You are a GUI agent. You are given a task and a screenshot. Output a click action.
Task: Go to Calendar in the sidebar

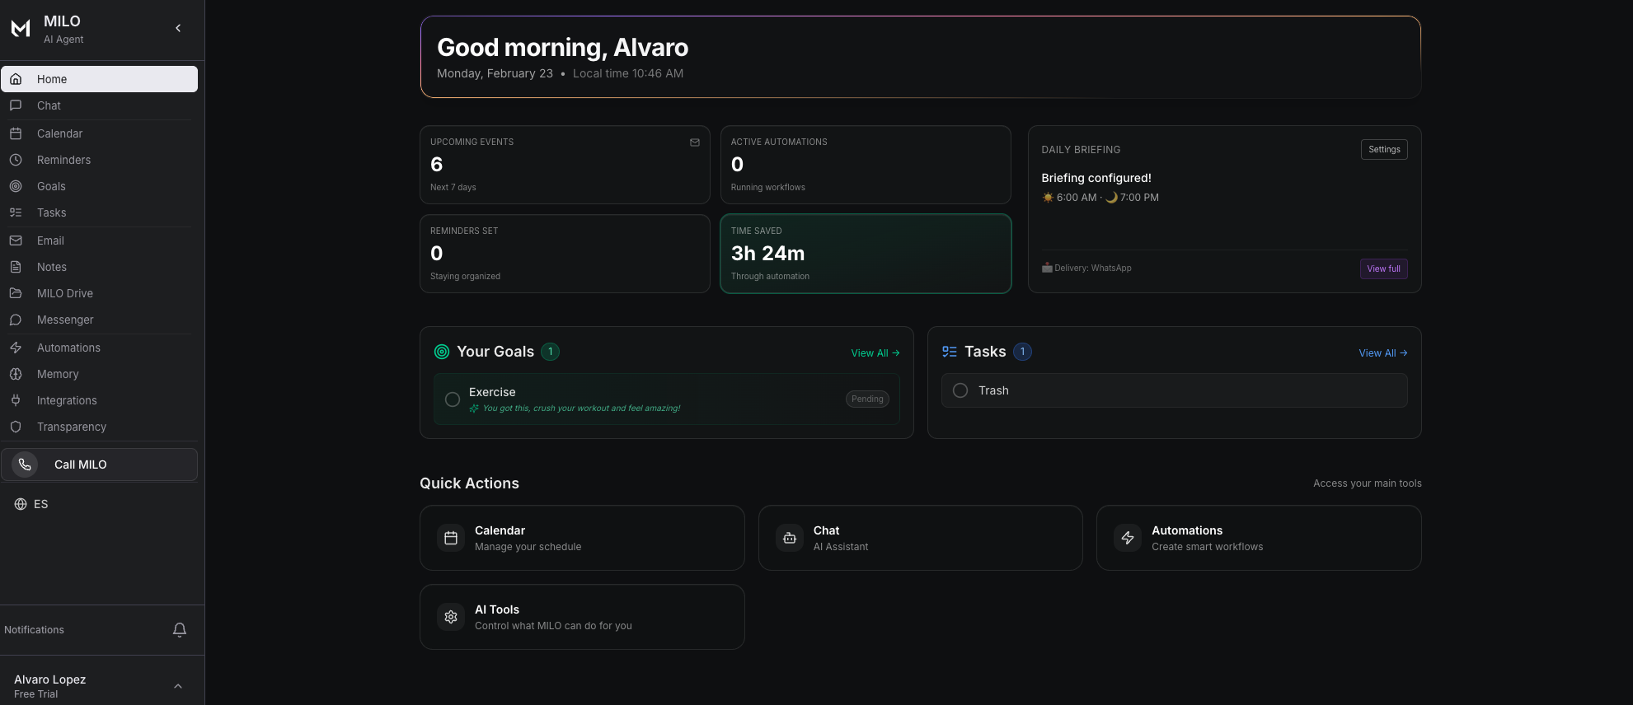pos(100,133)
